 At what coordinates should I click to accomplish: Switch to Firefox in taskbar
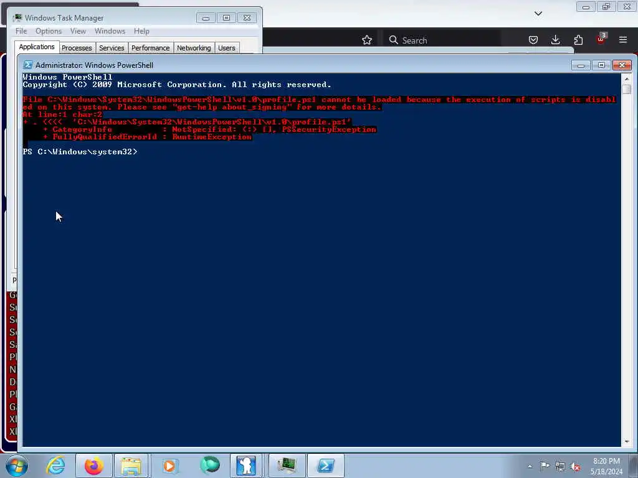click(93, 466)
